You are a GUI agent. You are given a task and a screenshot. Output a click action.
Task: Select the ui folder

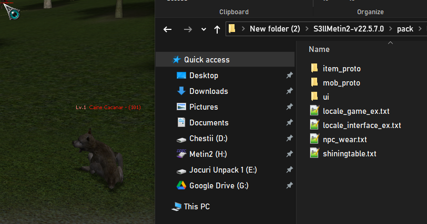pyautogui.click(x=326, y=97)
